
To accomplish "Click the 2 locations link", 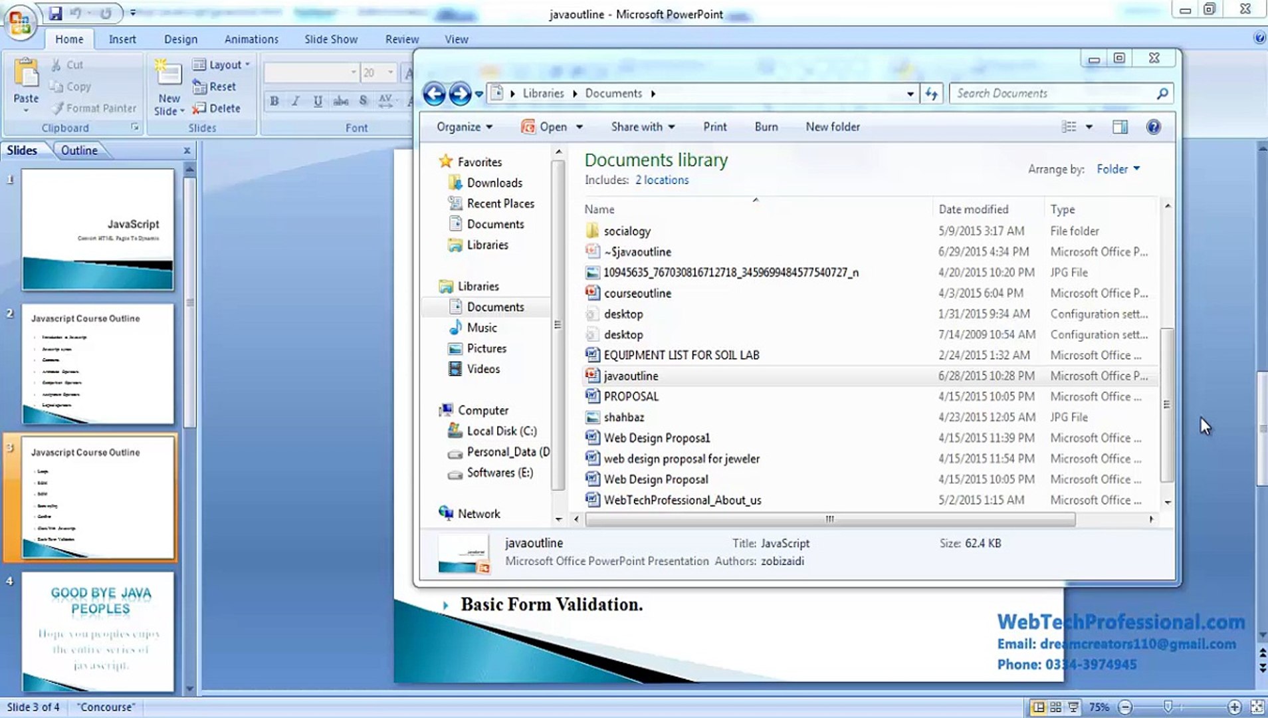I will pos(662,179).
